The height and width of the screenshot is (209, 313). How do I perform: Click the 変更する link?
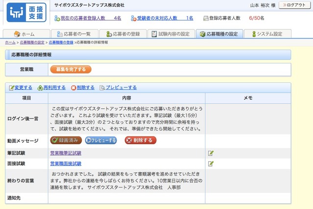[x=24, y=87]
